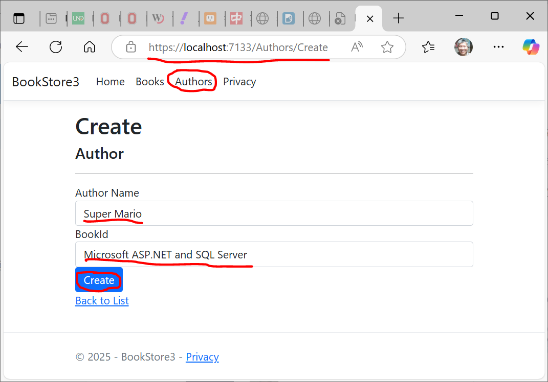This screenshot has width=548, height=382.
Task: Close the current active browser tab
Action: coord(370,18)
